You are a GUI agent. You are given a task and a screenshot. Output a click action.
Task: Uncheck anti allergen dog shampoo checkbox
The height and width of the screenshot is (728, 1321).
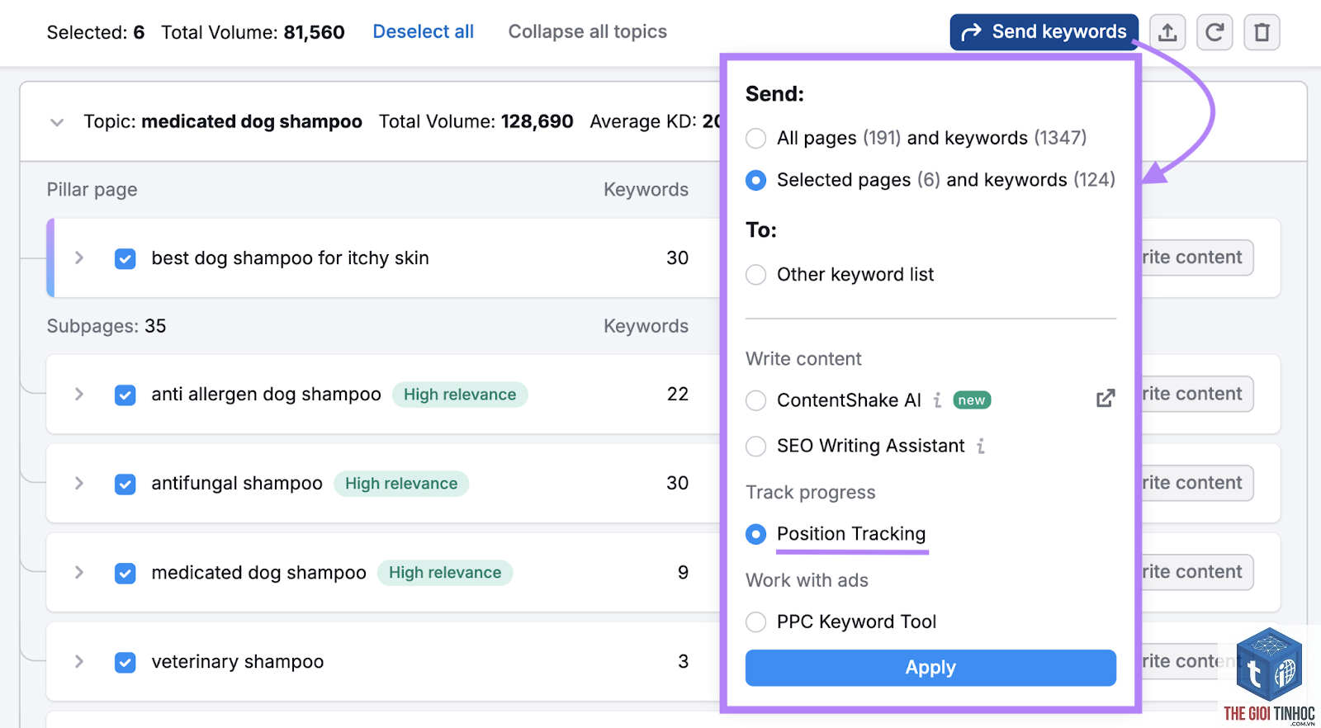click(125, 395)
